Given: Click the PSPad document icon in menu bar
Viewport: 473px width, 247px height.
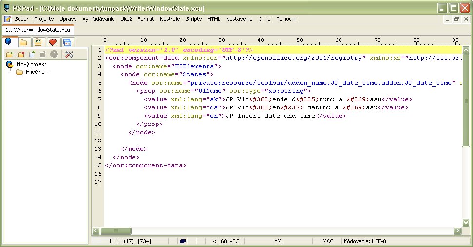Looking at the screenshot, I should point(7,19).
